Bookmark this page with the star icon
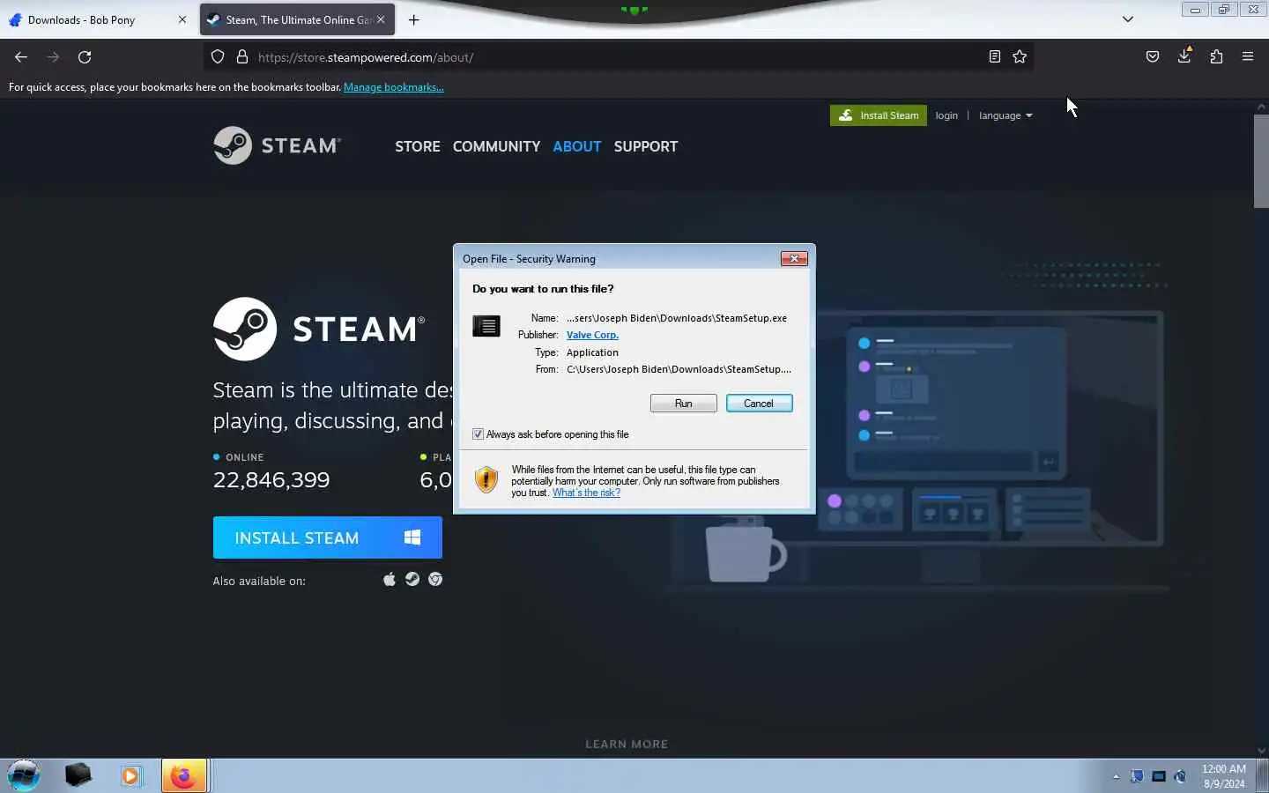The height and width of the screenshot is (793, 1269). (1020, 57)
